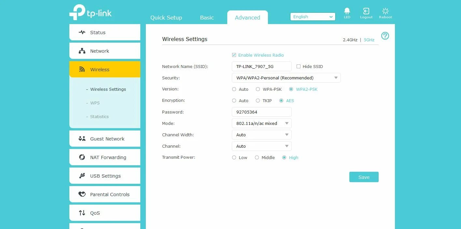461x229 pixels.
Task: Select Auto for Encryption
Action: (234, 101)
